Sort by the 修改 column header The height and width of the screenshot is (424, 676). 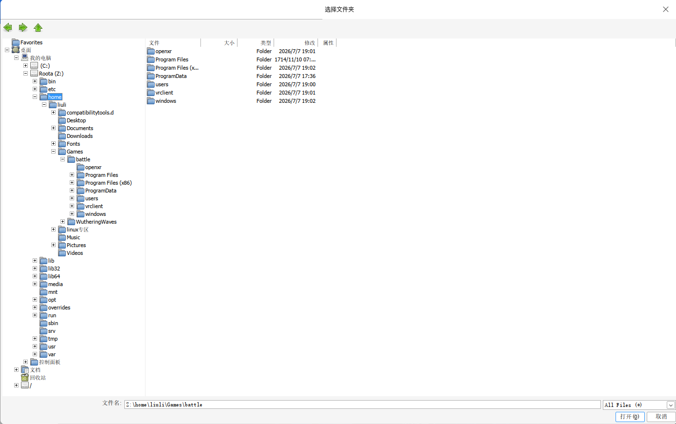296,43
